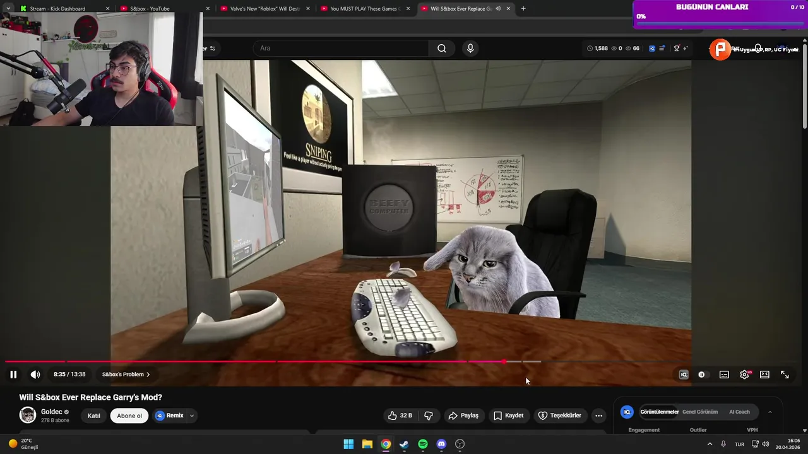
Task: Open Spotify from the taskbar
Action: [423, 444]
